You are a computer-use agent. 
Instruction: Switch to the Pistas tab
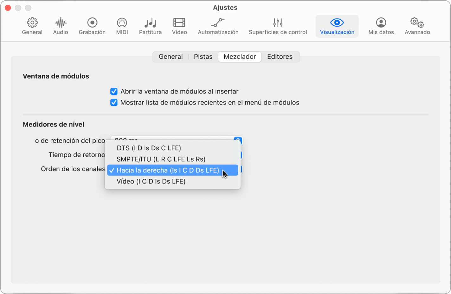tap(203, 57)
